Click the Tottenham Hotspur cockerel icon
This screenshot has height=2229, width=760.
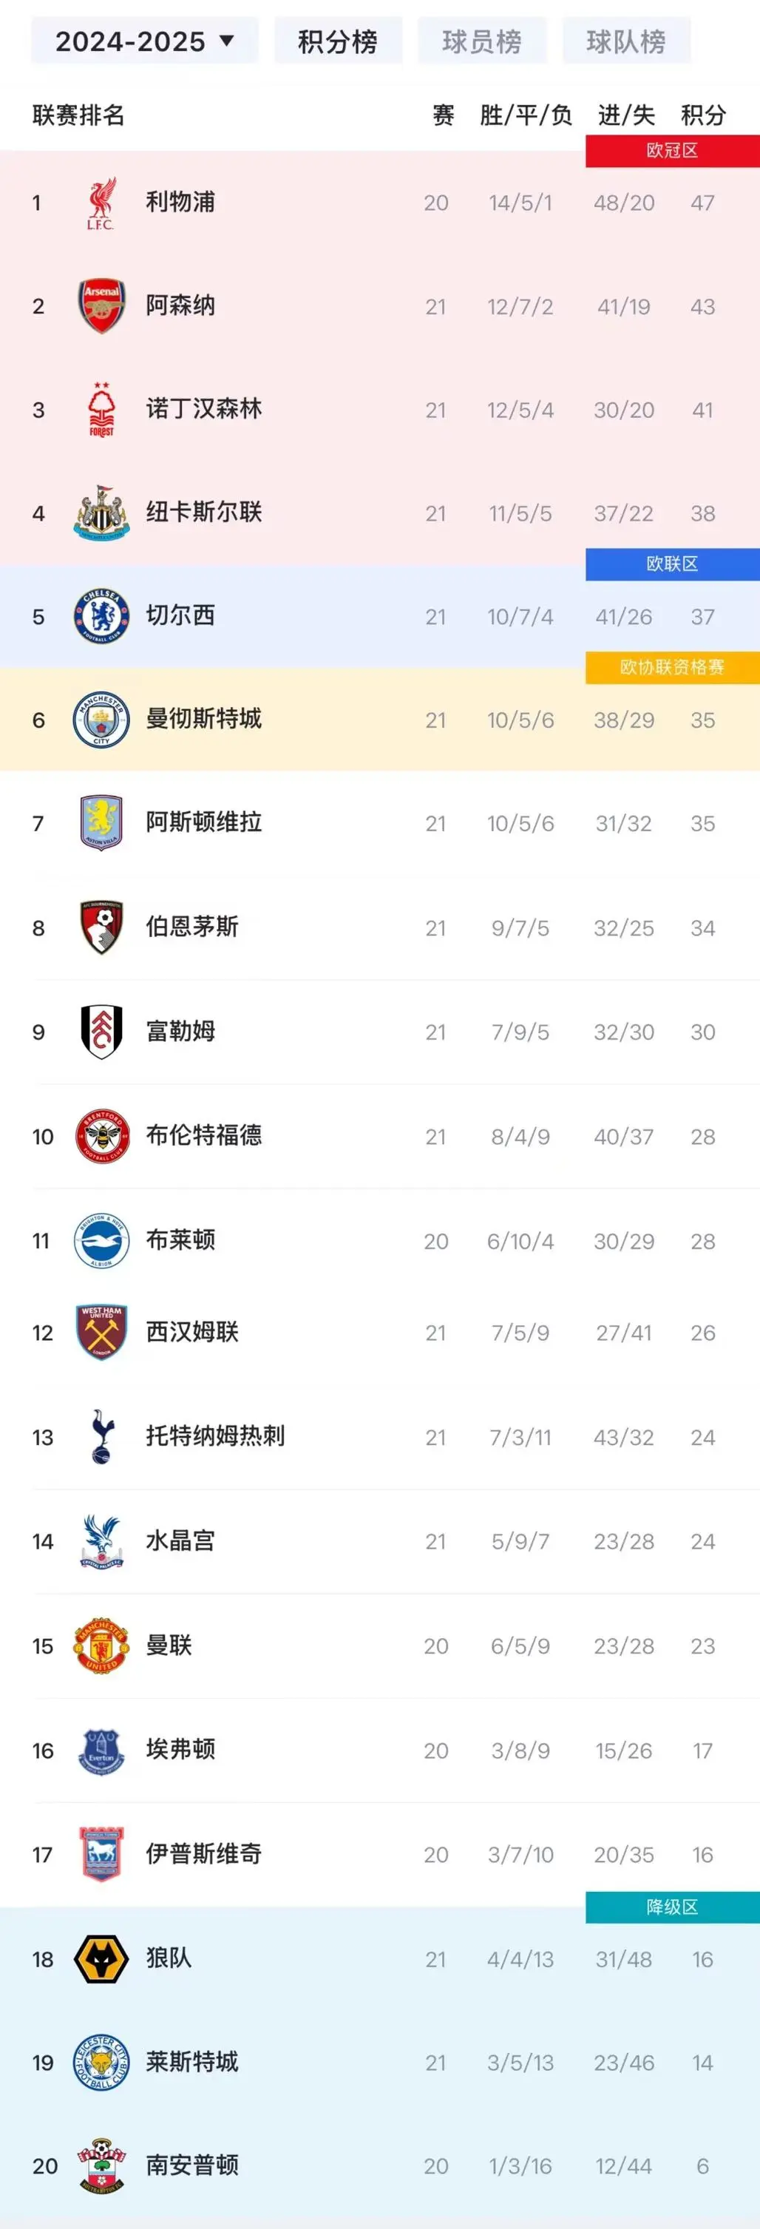tap(101, 1436)
